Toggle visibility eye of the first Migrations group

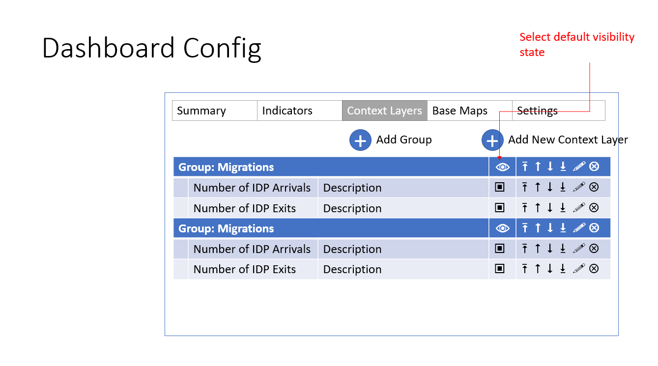tap(502, 167)
